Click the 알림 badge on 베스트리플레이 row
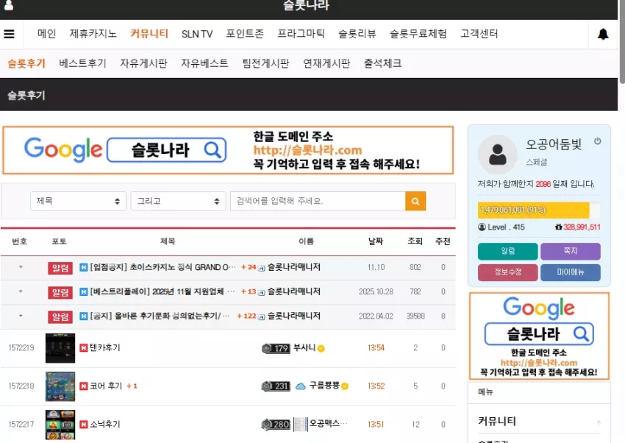The image size is (625, 443). tap(60, 292)
